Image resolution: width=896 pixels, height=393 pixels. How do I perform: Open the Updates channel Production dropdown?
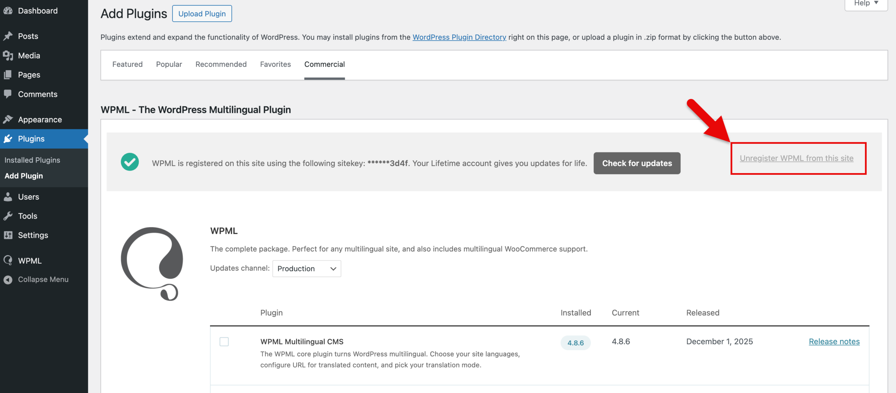click(x=307, y=269)
